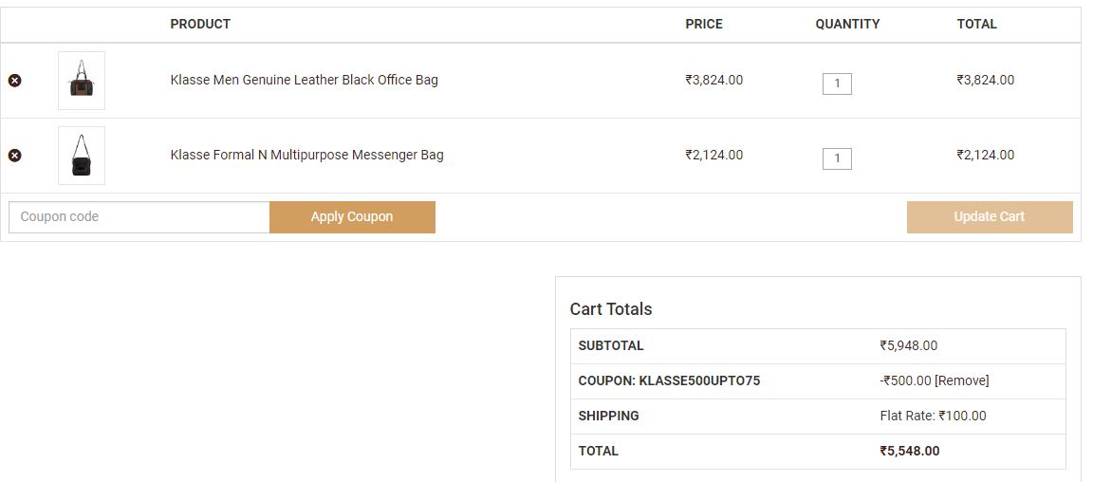This screenshot has height=482, width=1093.
Task: Open the Black Office Bag product thumbnail
Action: pyautogui.click(x=82, y=81)
